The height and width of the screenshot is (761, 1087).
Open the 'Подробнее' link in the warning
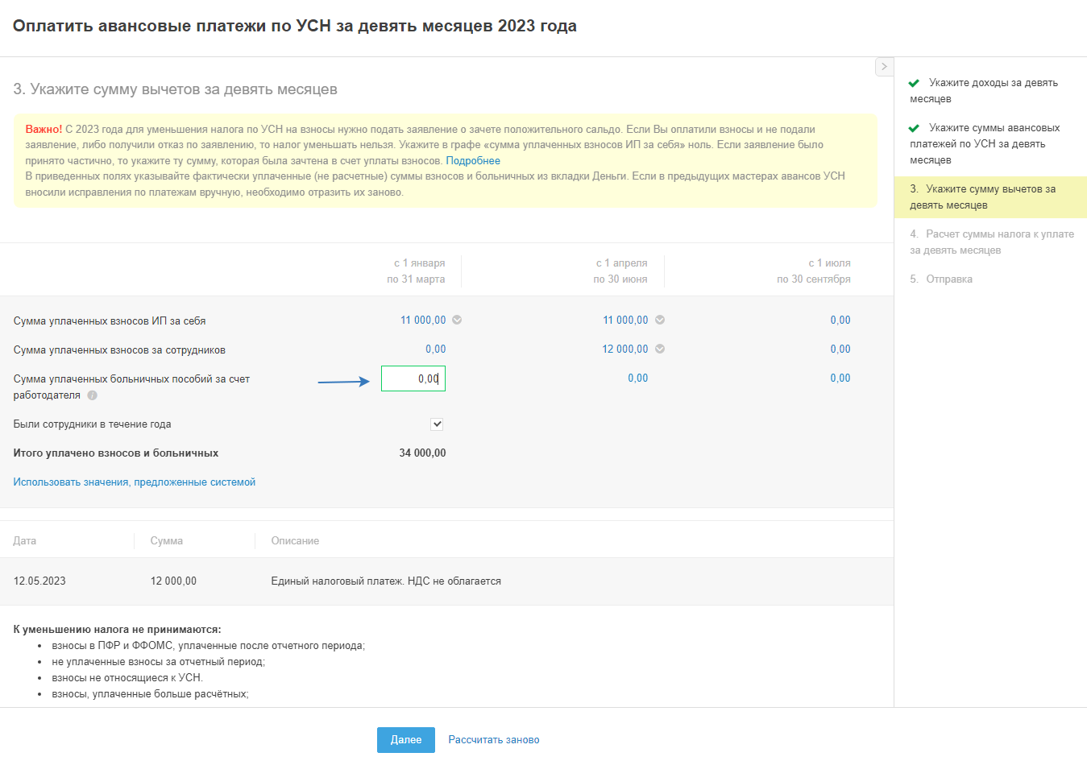point(473,160)
